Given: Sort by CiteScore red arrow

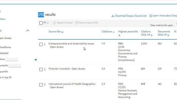Looking at the screenshot, I should coord(114,32).
